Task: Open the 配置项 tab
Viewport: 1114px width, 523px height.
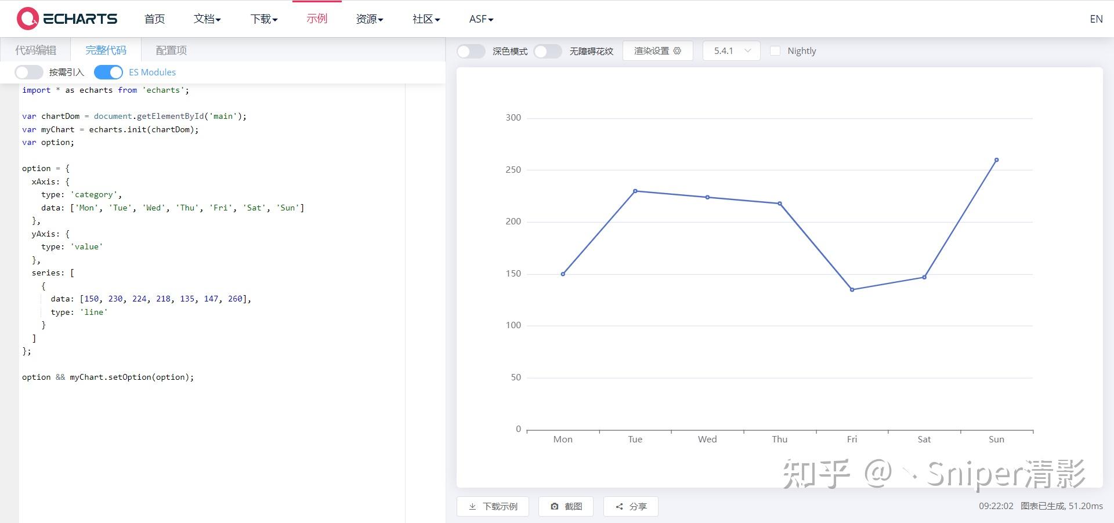Action: coord(171,50)
